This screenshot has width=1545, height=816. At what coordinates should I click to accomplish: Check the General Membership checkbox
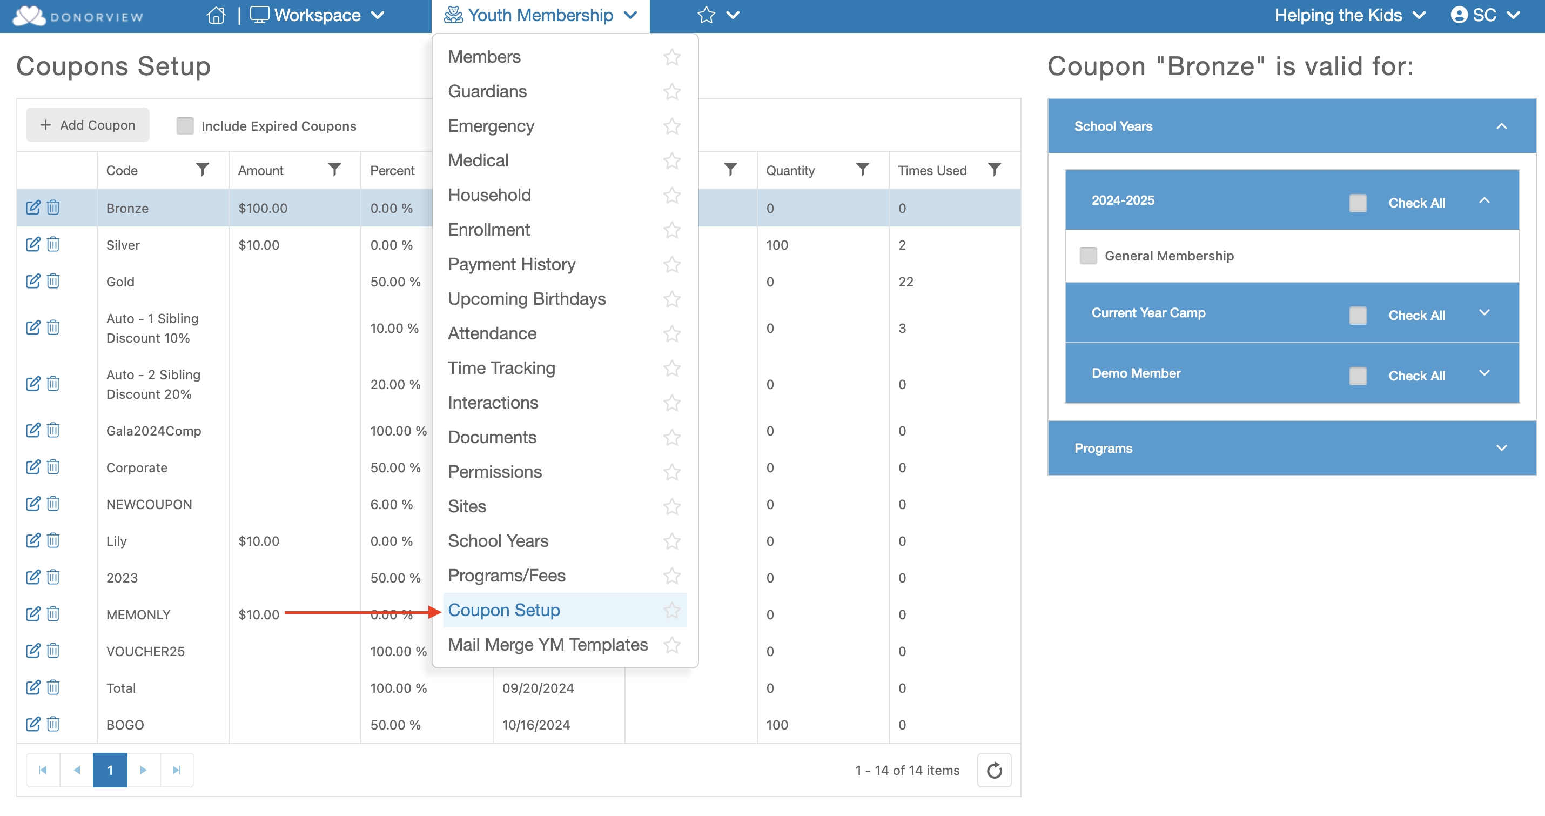click(x=1088, y=256)
